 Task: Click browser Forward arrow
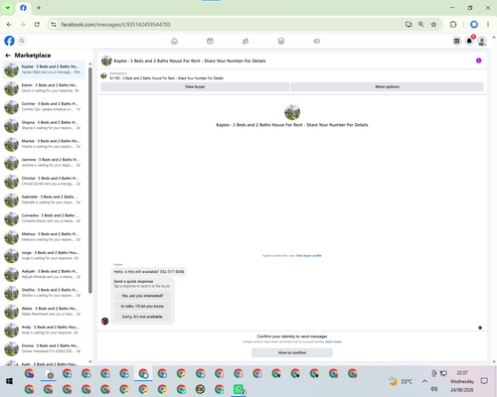click(x=23, y=25)
